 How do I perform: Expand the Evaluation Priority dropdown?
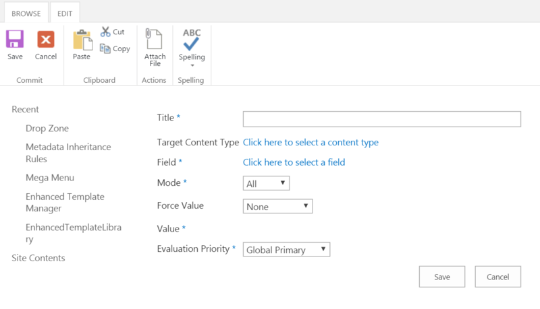pyautogui.click(x=286, y=250)
